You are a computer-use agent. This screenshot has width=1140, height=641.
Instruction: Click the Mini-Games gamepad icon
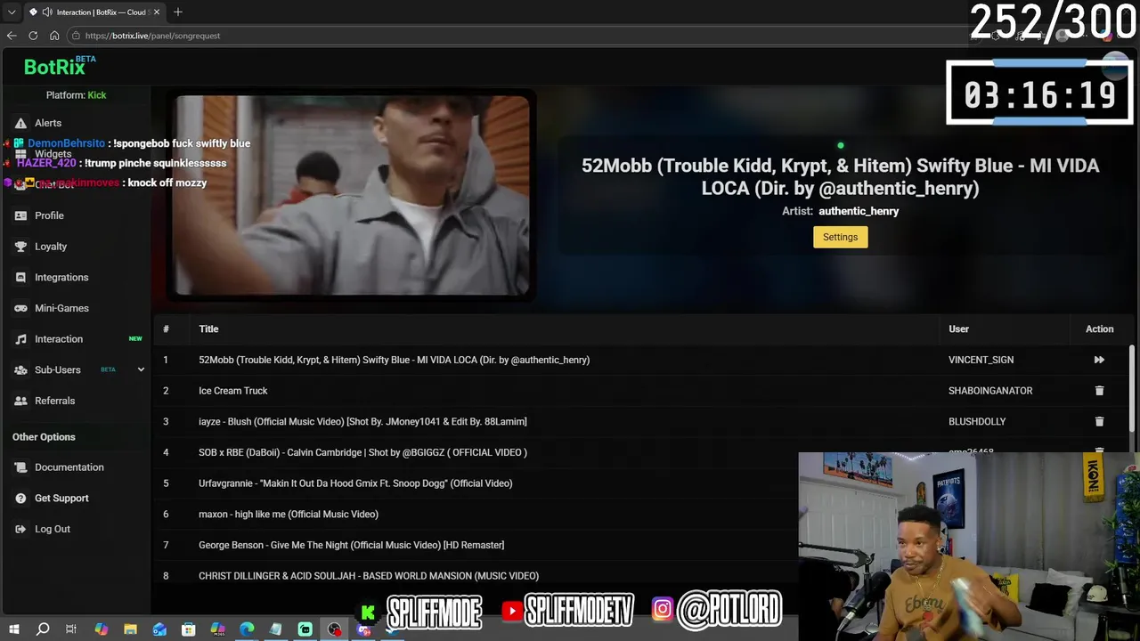click(x=20, y=308)
